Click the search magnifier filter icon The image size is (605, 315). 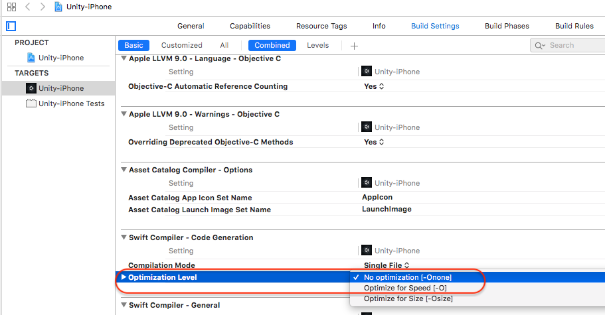pos(540,46)
